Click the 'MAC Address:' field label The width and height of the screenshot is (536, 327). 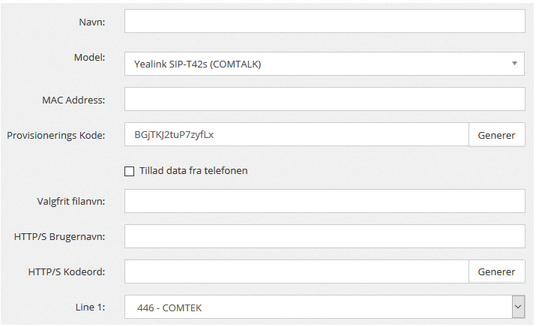[73, 100]
